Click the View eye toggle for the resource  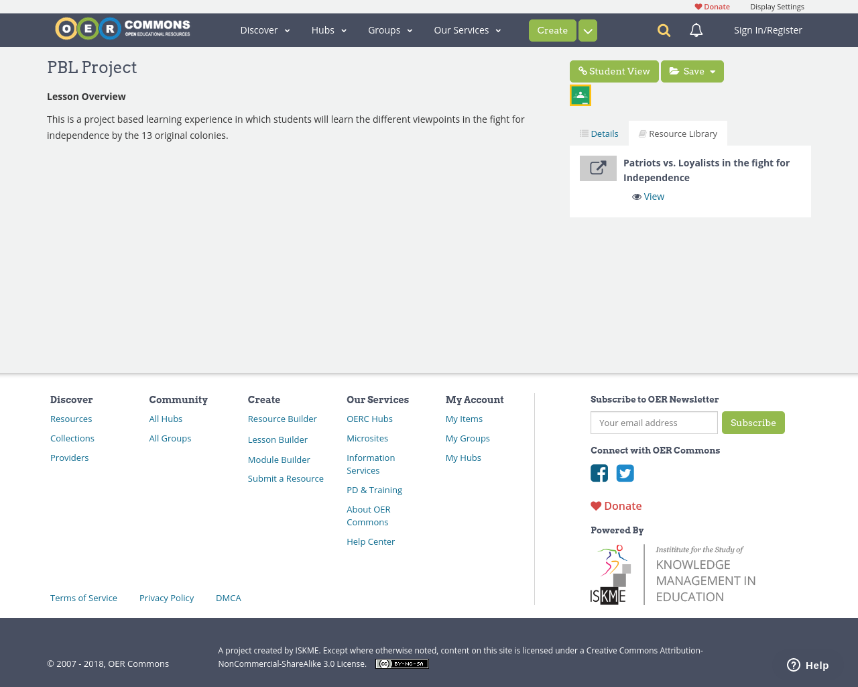(648, 196)
